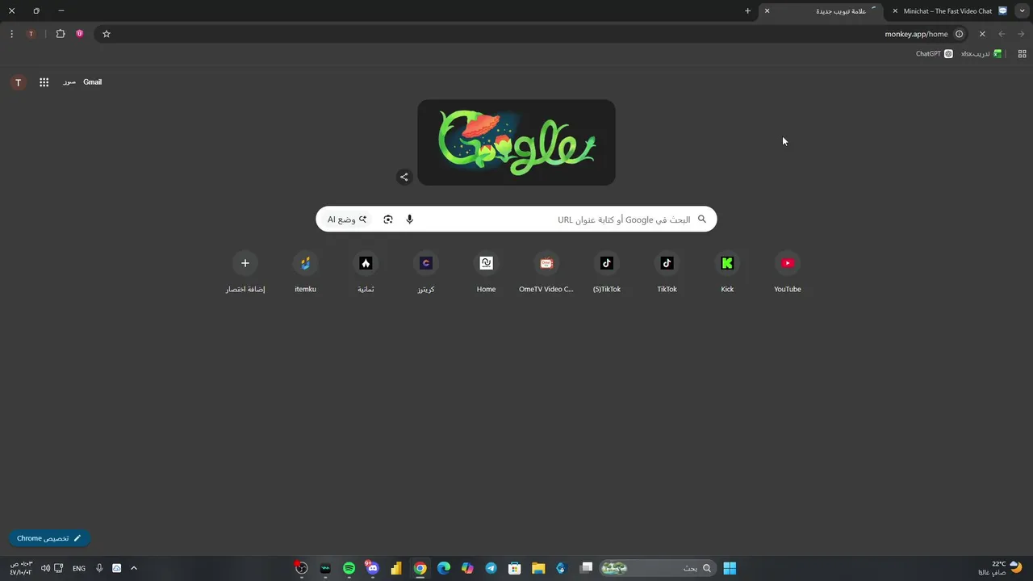
Task: Open the OmeTV Video Chat shortcut
Action: click(546, 272)
